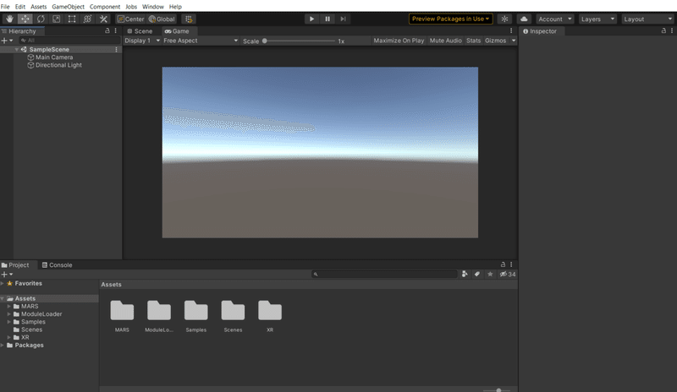The image size is (677, 392).
Task: Open the Collab sun icon
Action: [x=504, y=19]
